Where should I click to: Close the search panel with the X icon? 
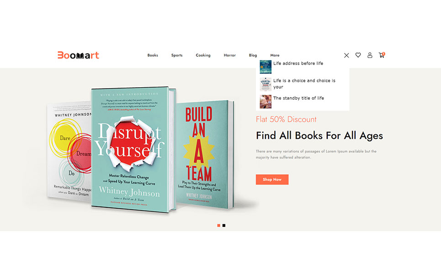[346, 55]
